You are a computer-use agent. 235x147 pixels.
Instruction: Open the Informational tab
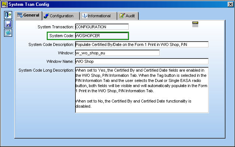(x=99, y=16)
